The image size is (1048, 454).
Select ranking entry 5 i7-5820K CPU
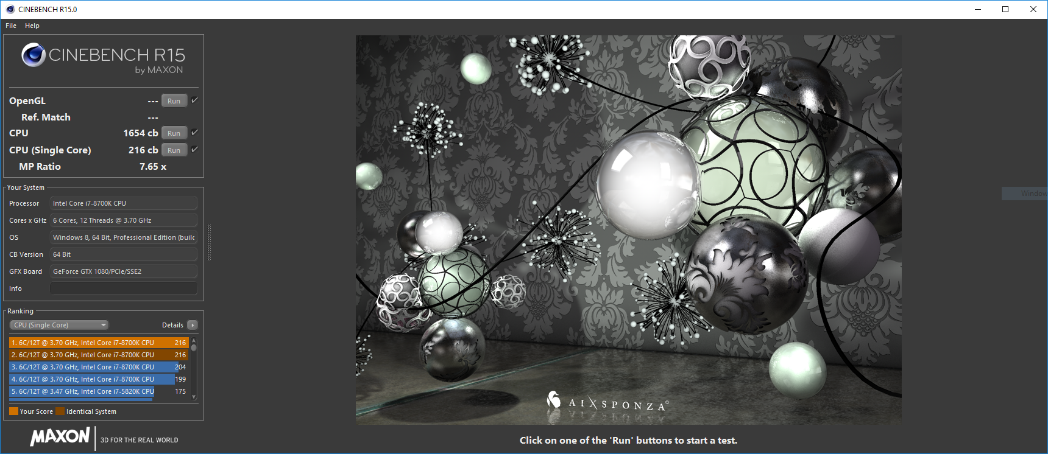pos(99,391)
